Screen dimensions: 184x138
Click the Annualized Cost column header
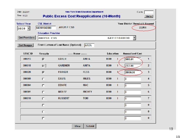tap(132, 54)
